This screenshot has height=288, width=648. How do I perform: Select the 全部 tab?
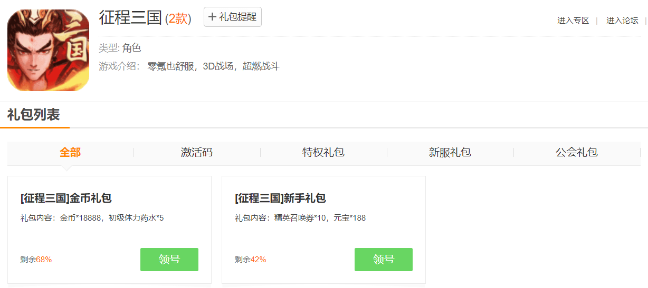(70, 153)
